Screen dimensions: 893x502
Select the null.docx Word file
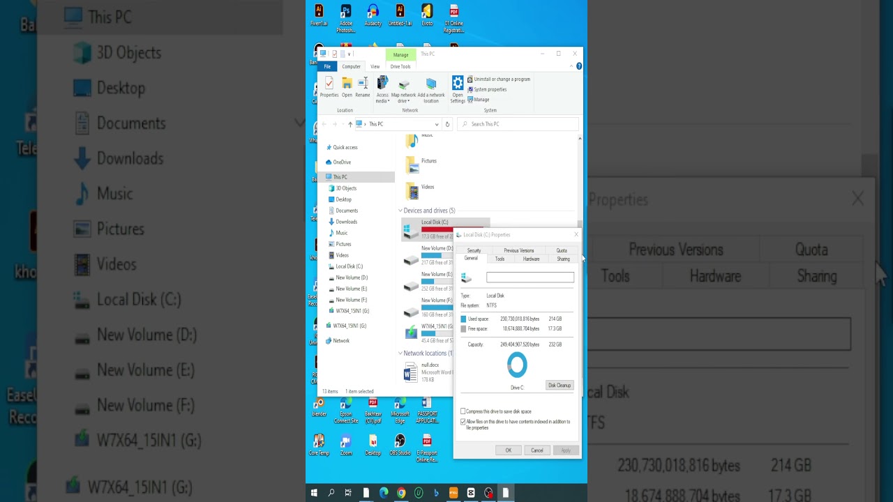[x=427, y=372]
